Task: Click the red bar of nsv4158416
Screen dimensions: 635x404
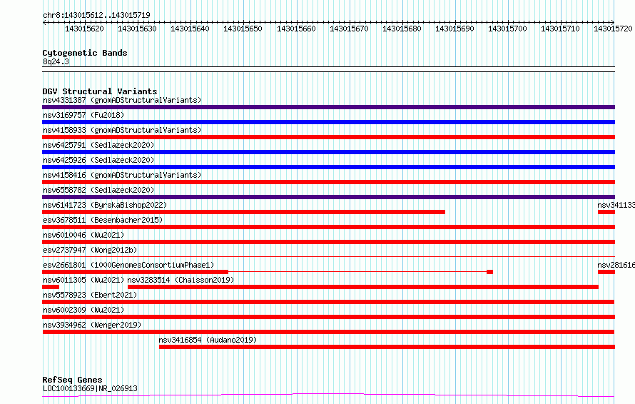Action: (328, 182)
